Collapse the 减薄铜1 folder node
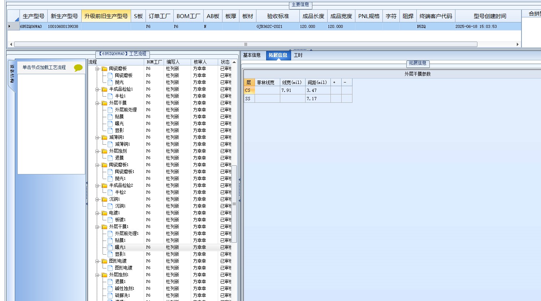The image size is (541, 301). (x=97, y=137)
